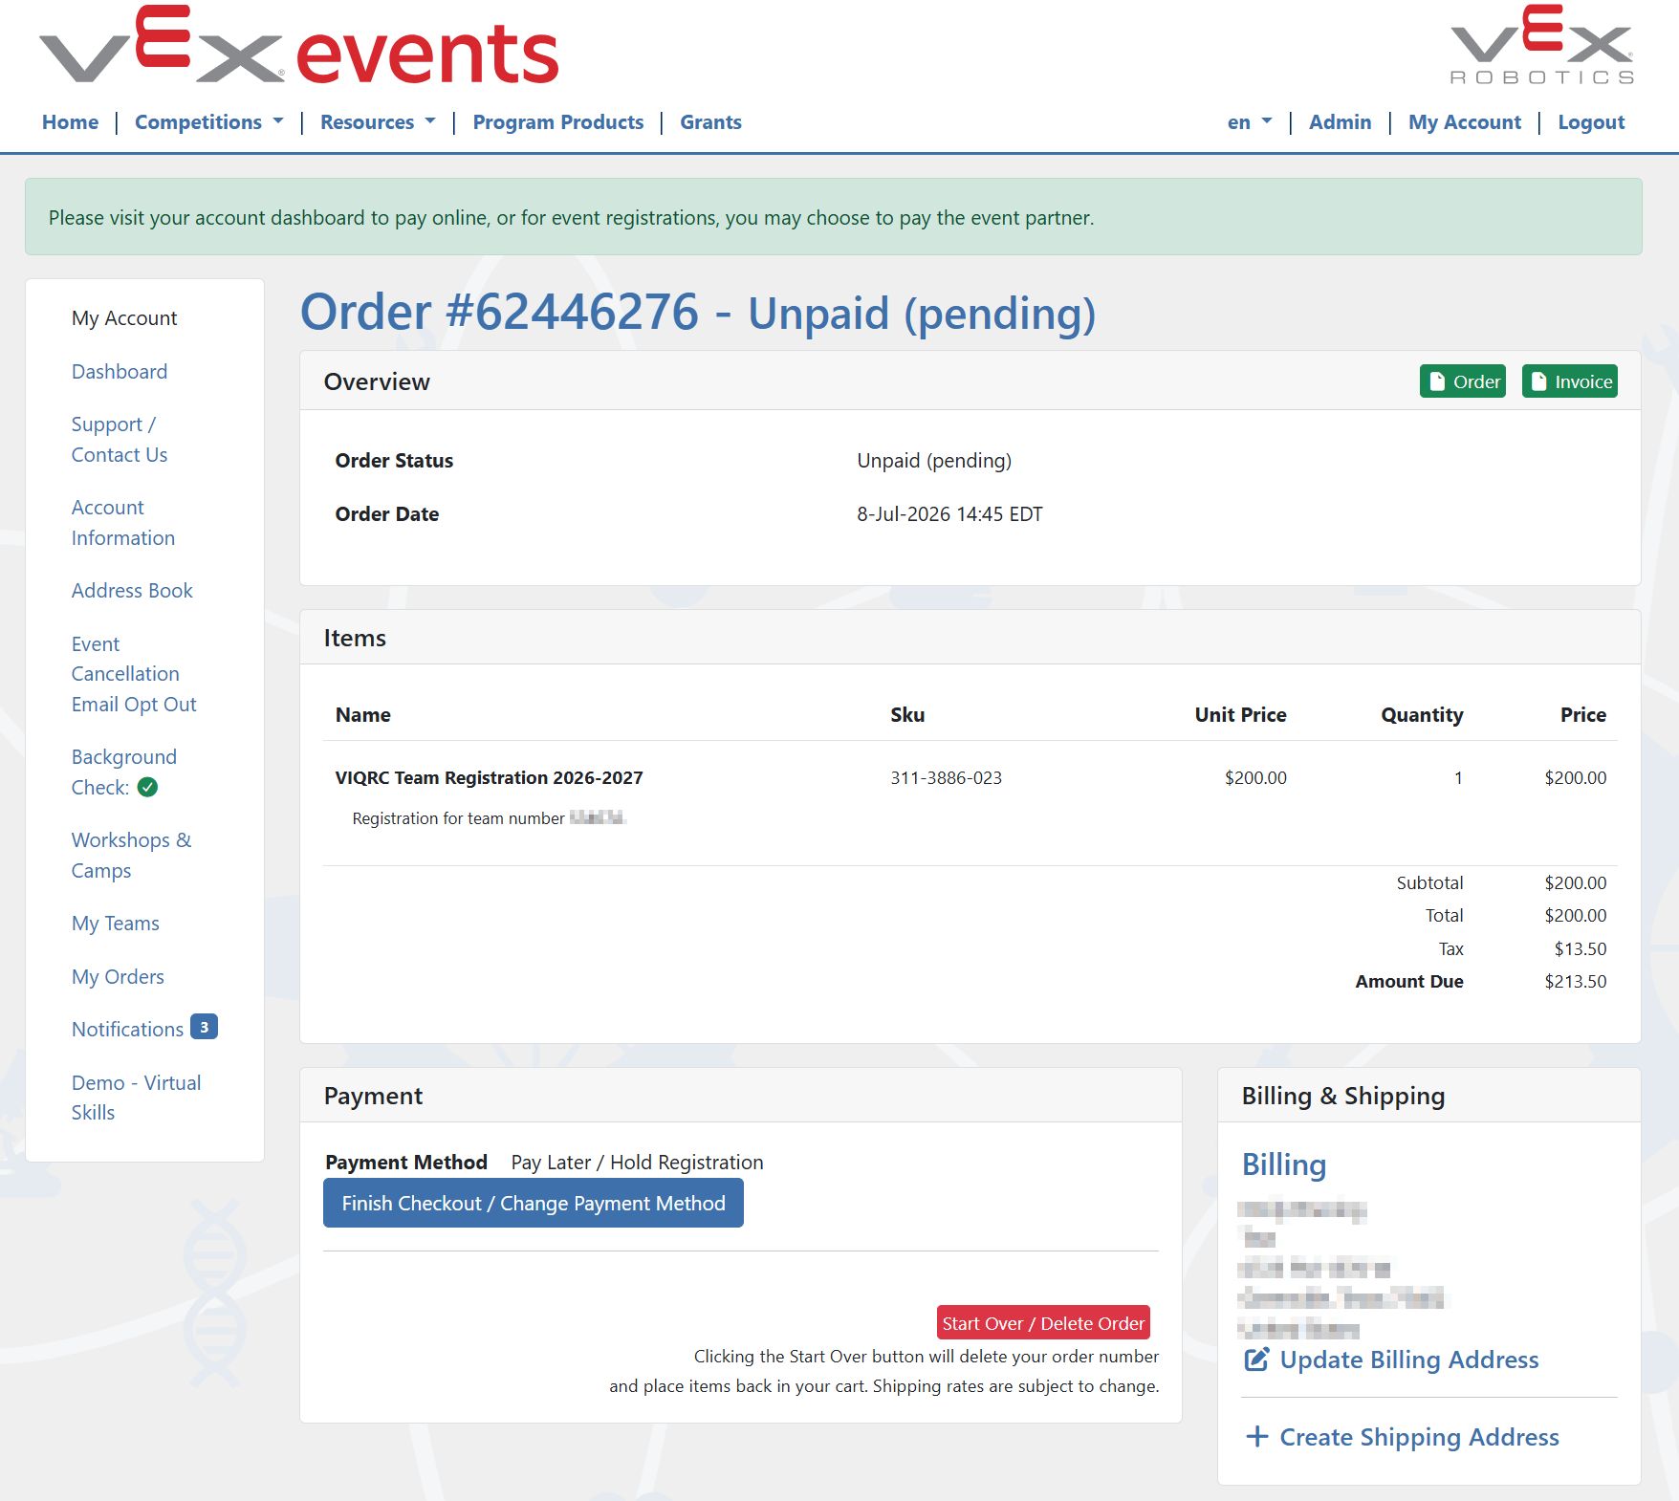Open Notifications in sidebar
This screenshot has height=1501, width=1679.
point(127,1029)
